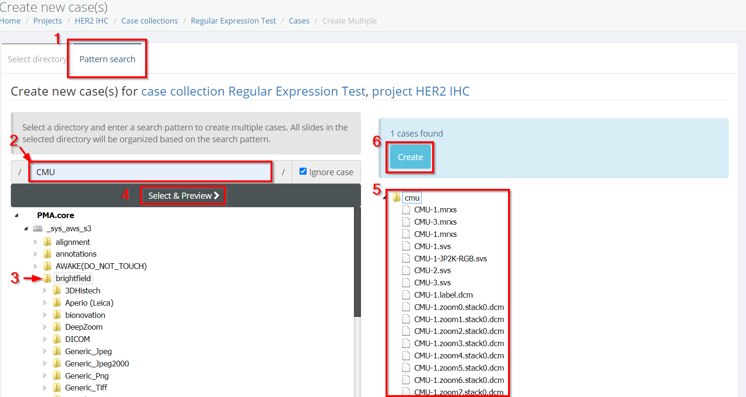Screen dimensions: 746x397
Task: Toggle the Ignore case checkbox
Action: pyautogui.click(x=303, y=171)
